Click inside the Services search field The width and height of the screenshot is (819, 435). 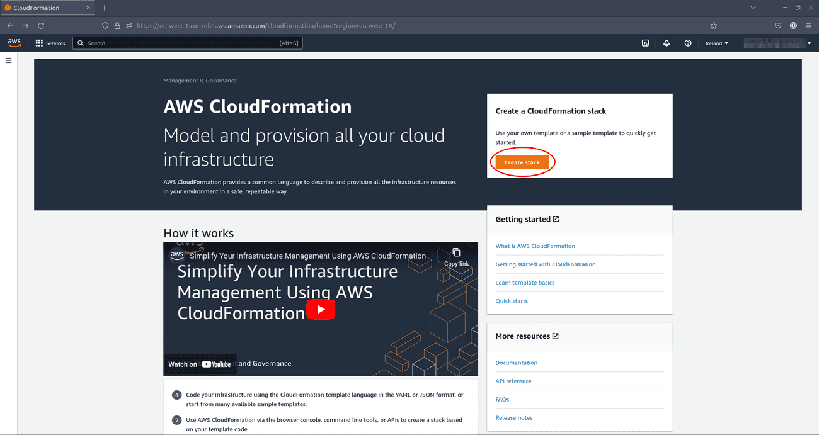click(x=157, y=43)
